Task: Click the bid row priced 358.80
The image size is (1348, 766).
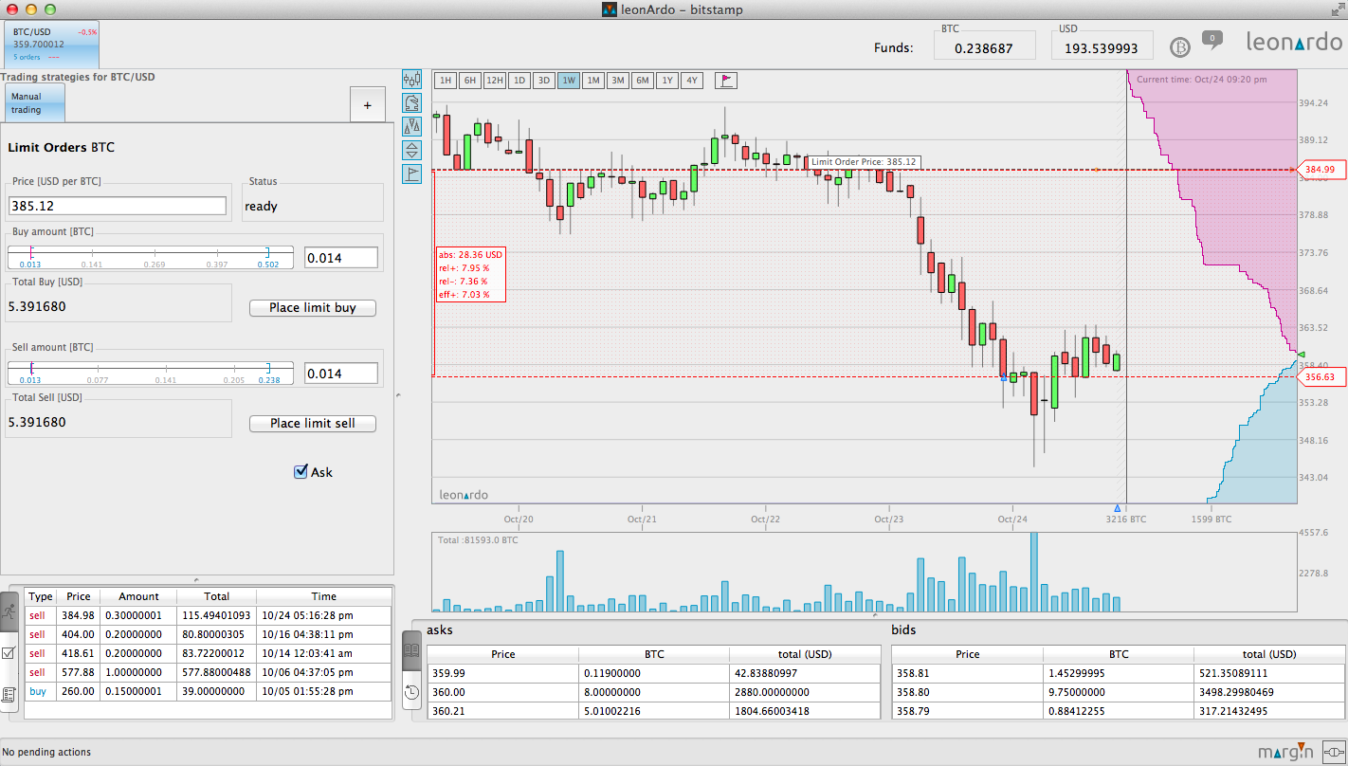Action: (1119, 692)
